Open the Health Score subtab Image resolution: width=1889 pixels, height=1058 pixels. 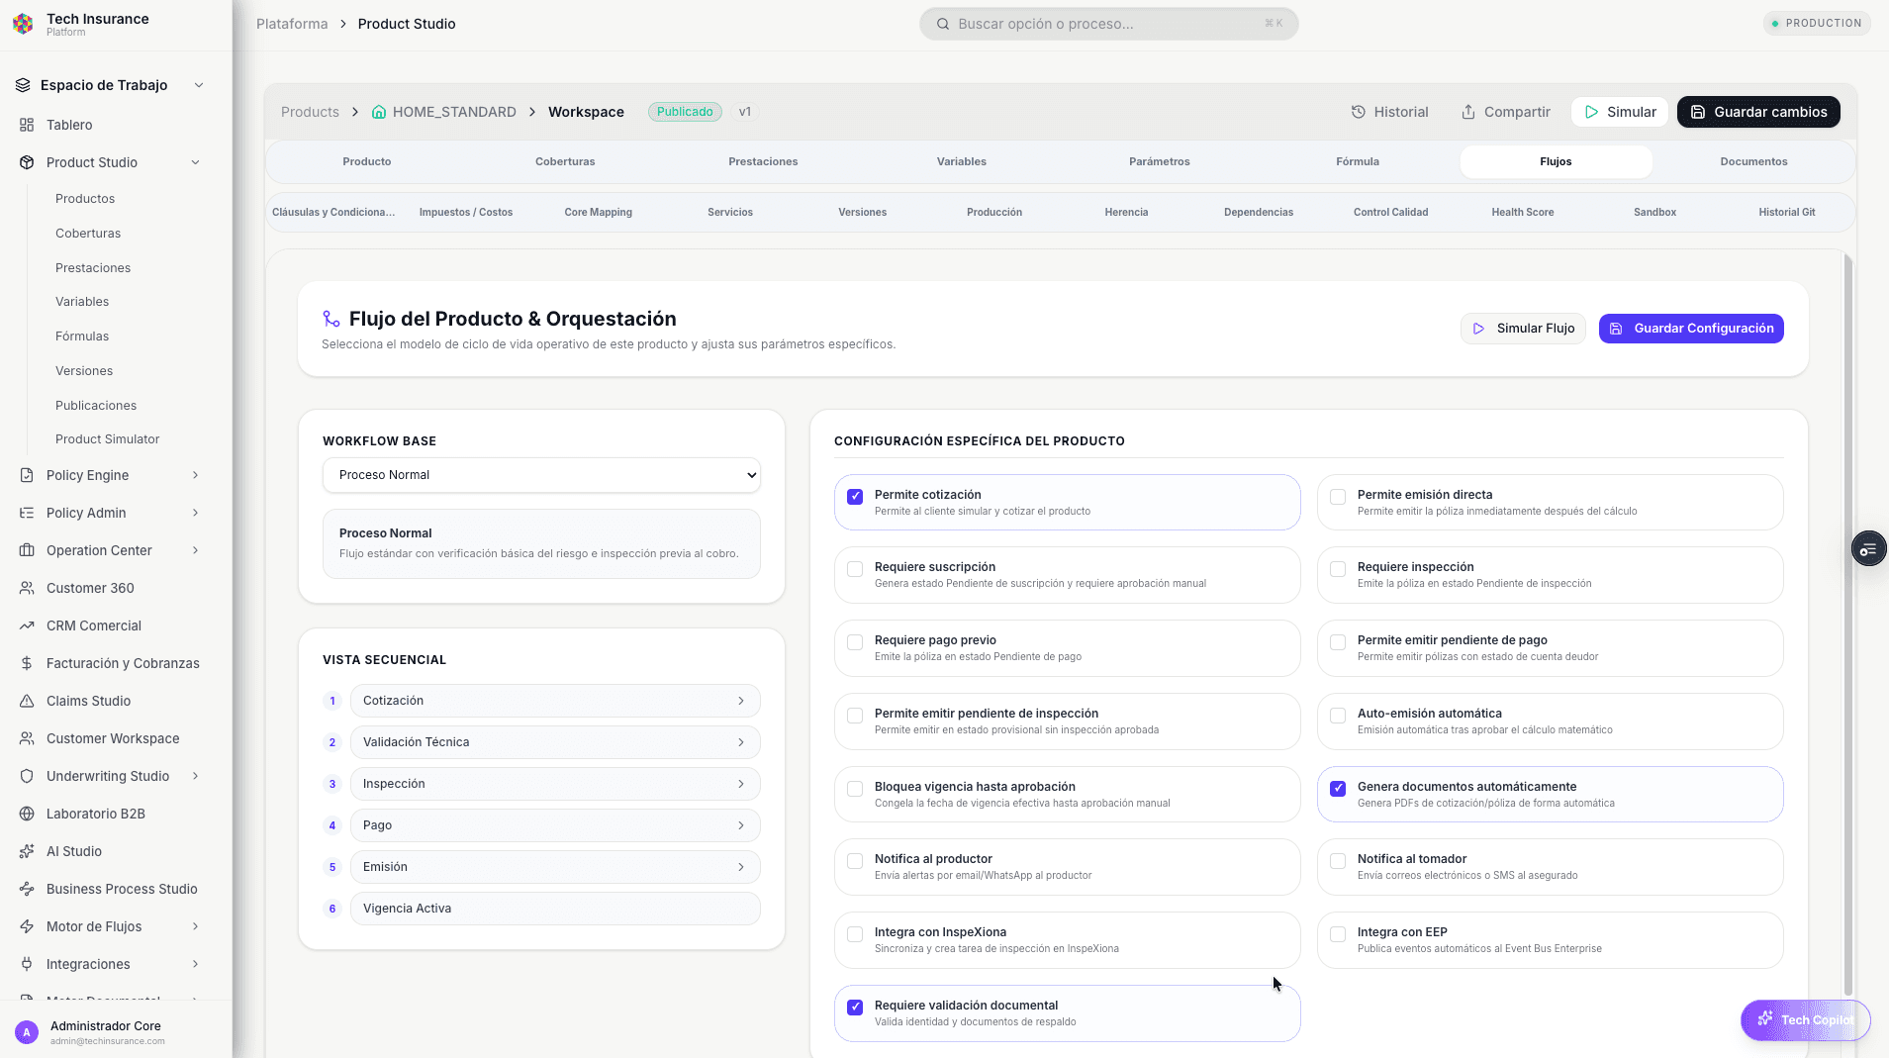(1523, 212)
